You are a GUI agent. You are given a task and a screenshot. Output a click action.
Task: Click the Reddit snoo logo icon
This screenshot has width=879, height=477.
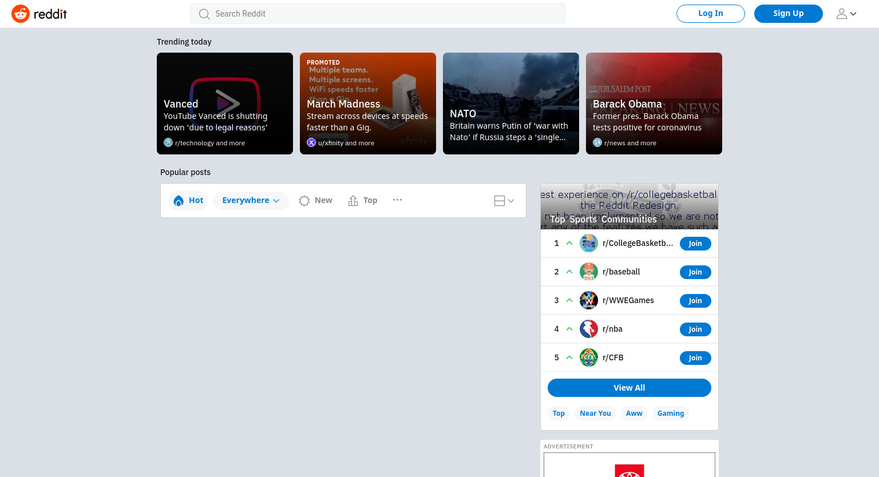pyautogui.click(x=21, y=14)
